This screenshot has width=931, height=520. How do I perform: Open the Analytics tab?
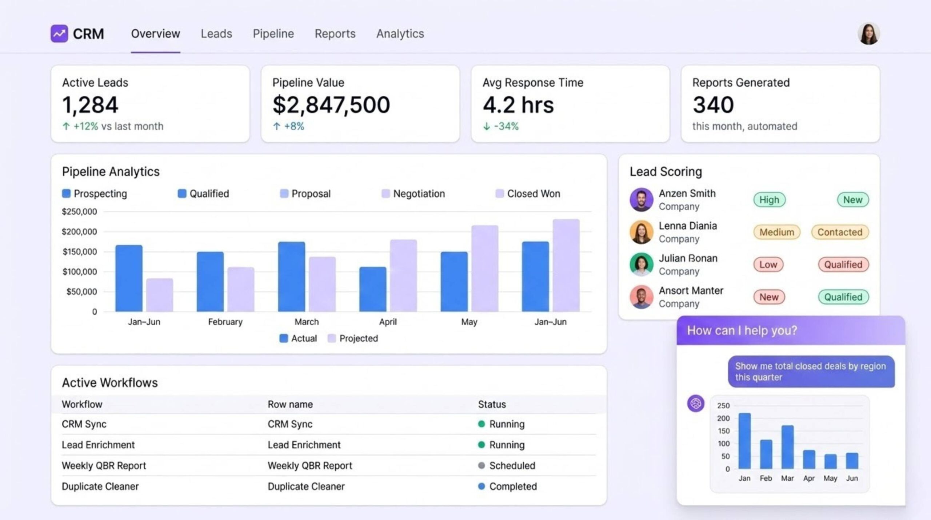[x=400, y=34]
